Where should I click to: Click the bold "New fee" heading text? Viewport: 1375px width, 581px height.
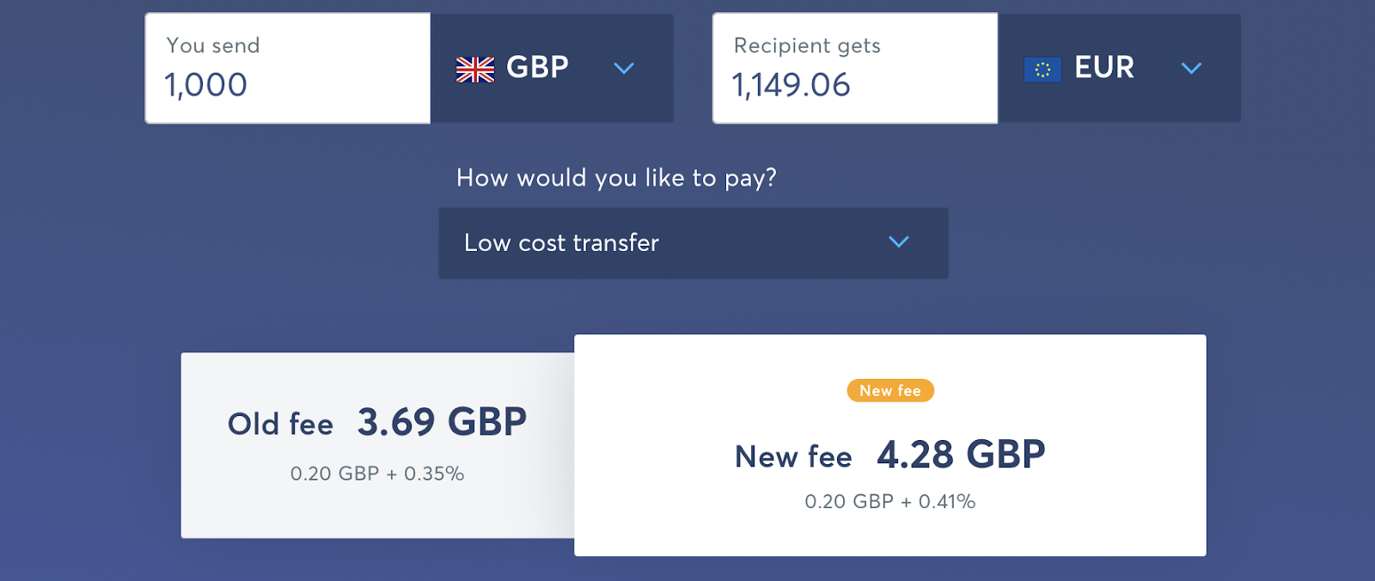point(793,457)
